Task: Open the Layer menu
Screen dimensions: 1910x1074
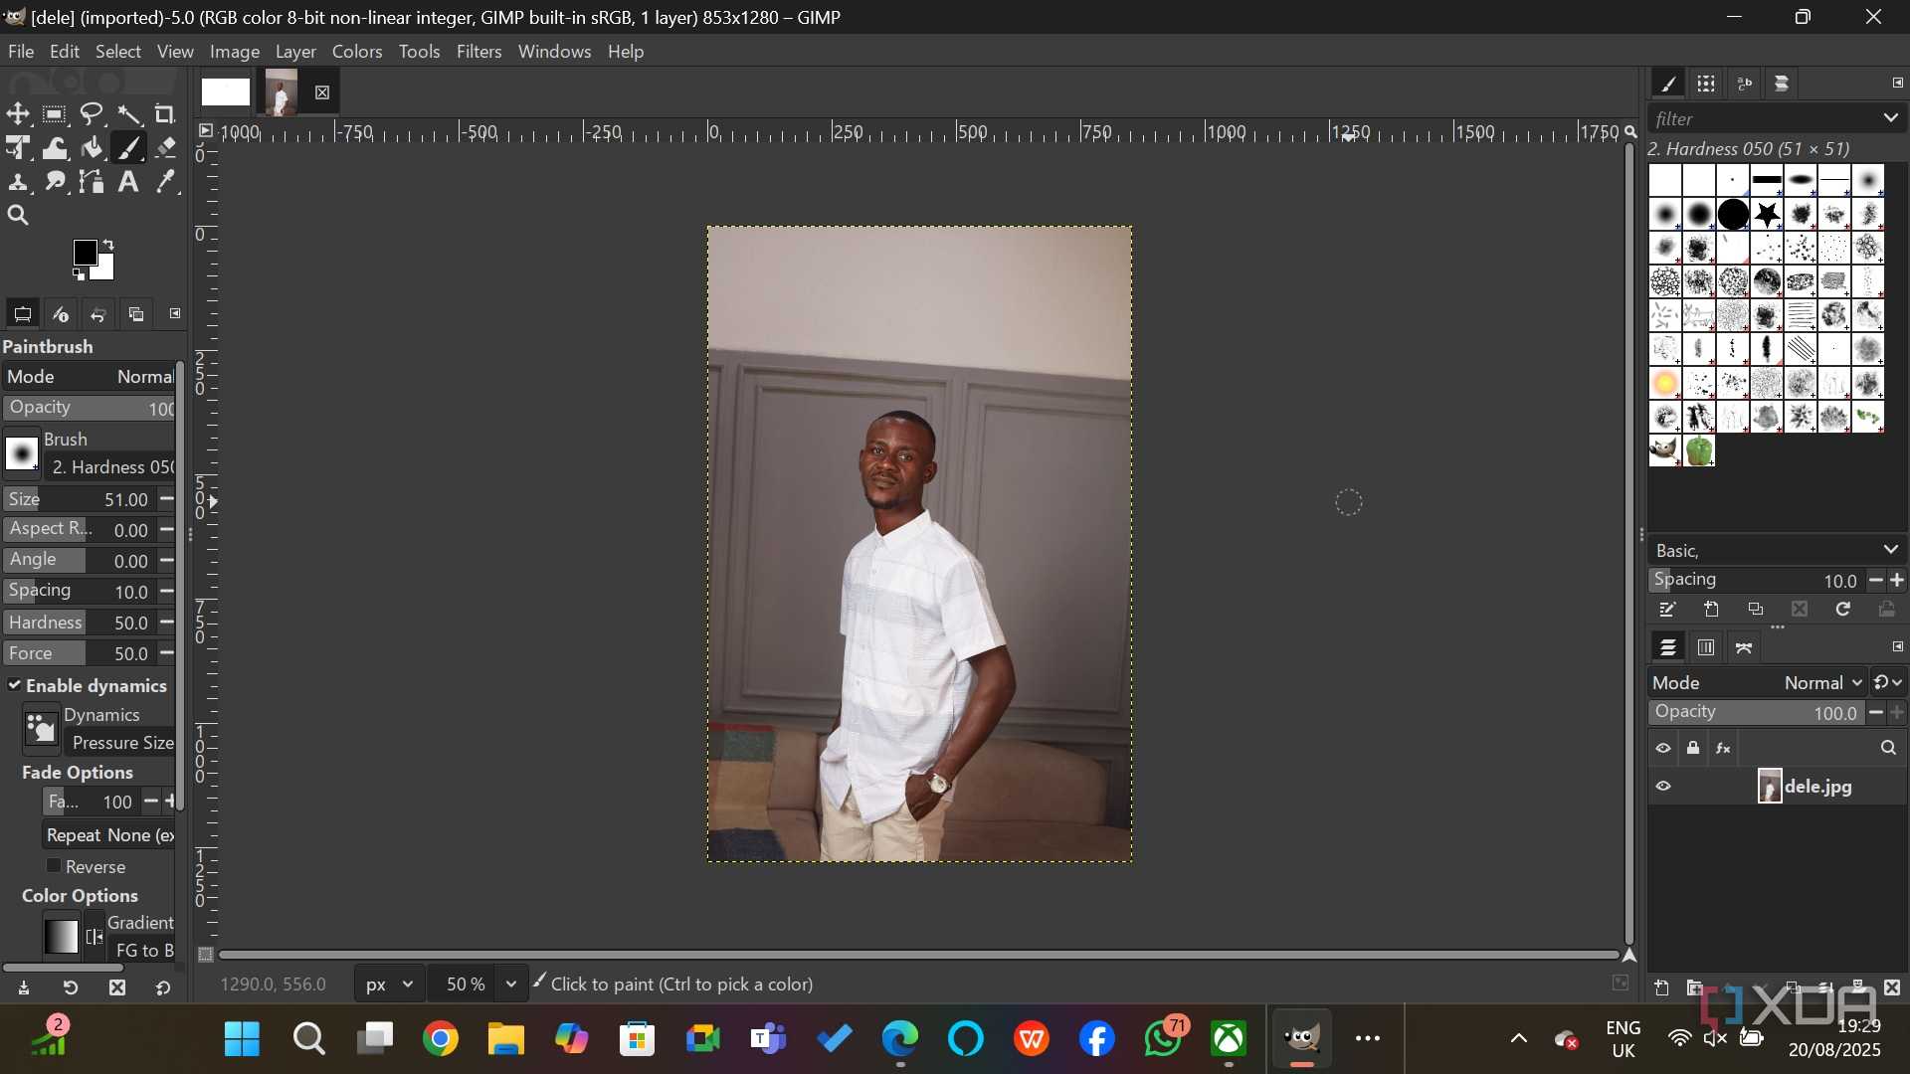Action: click(295, 51)
